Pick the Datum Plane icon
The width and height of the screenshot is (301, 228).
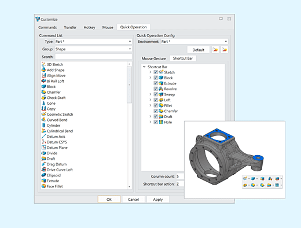coord(44,148)
